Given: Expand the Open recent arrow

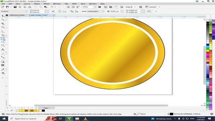Looking at the screenshot, I should (11, 7).
